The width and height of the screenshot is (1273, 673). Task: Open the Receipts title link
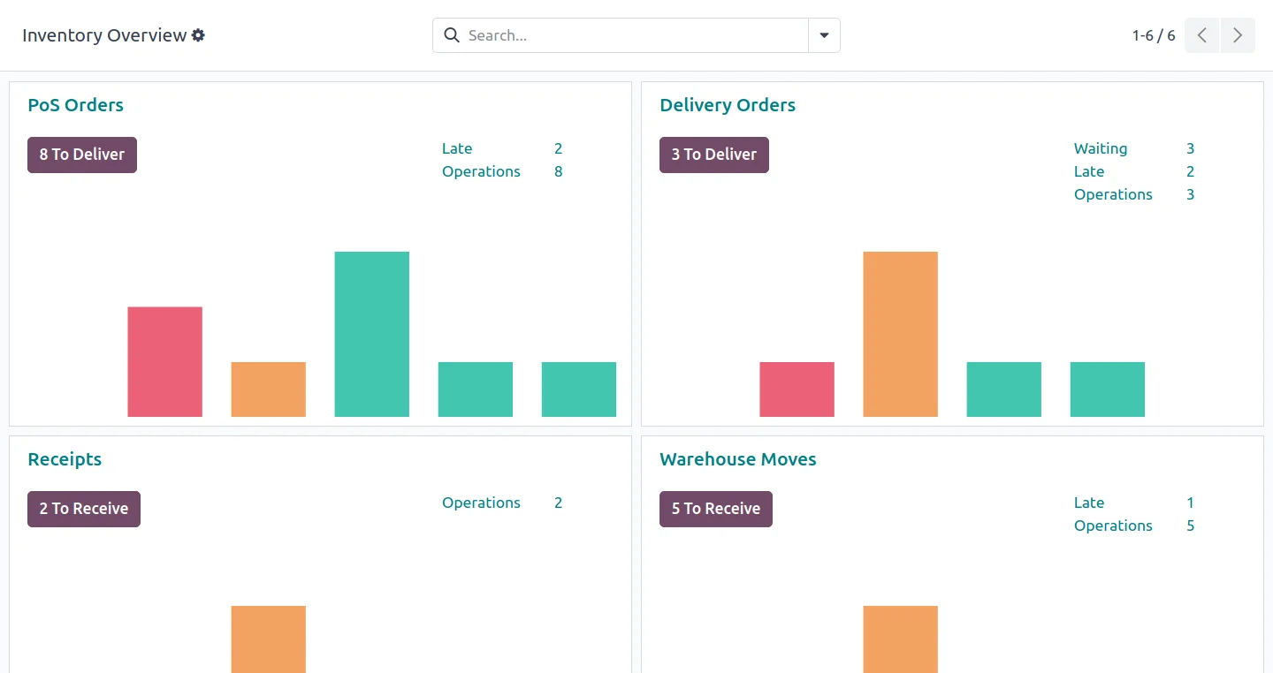(65, 459)
